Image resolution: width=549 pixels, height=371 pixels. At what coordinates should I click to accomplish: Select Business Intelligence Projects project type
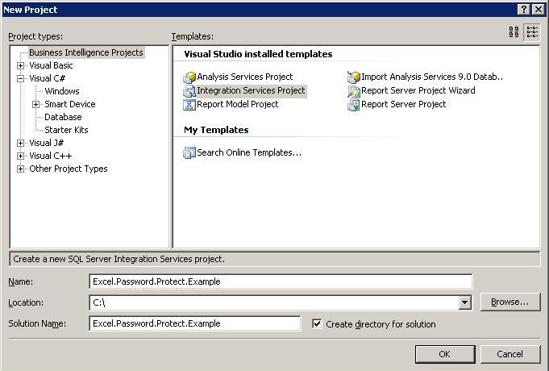tap(85, 52)
